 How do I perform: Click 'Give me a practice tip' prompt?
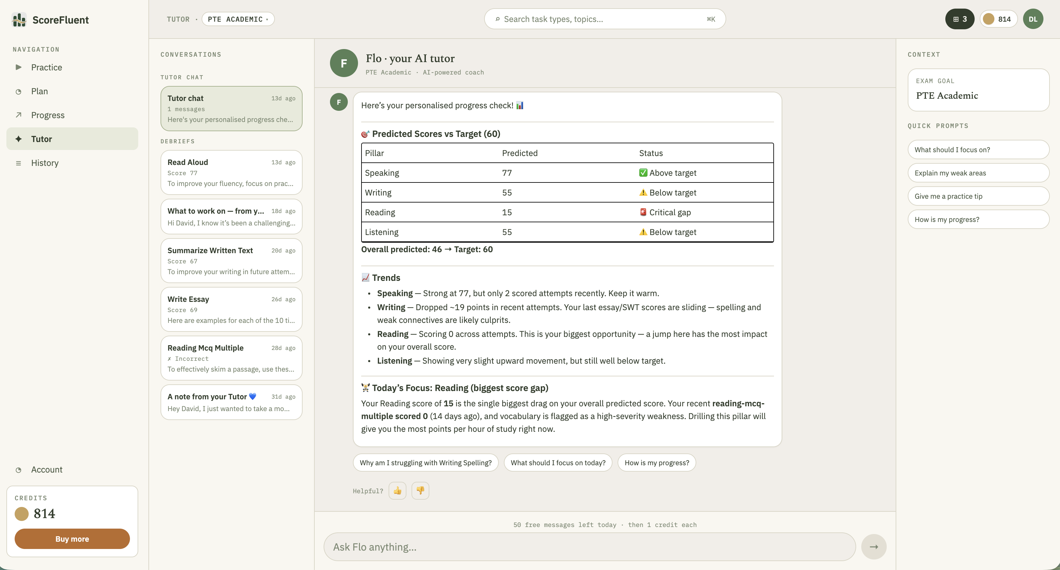point(978,196)
